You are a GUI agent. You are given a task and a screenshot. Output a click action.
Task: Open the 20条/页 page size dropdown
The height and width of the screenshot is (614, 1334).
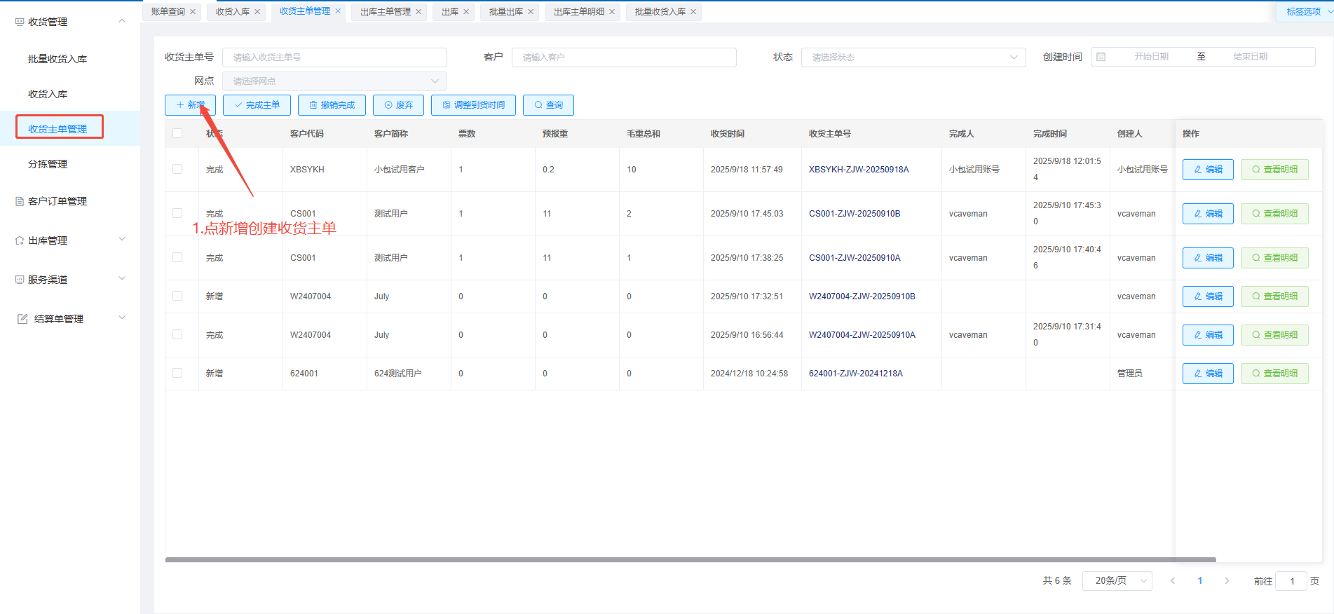click(x=1117, y=581)
